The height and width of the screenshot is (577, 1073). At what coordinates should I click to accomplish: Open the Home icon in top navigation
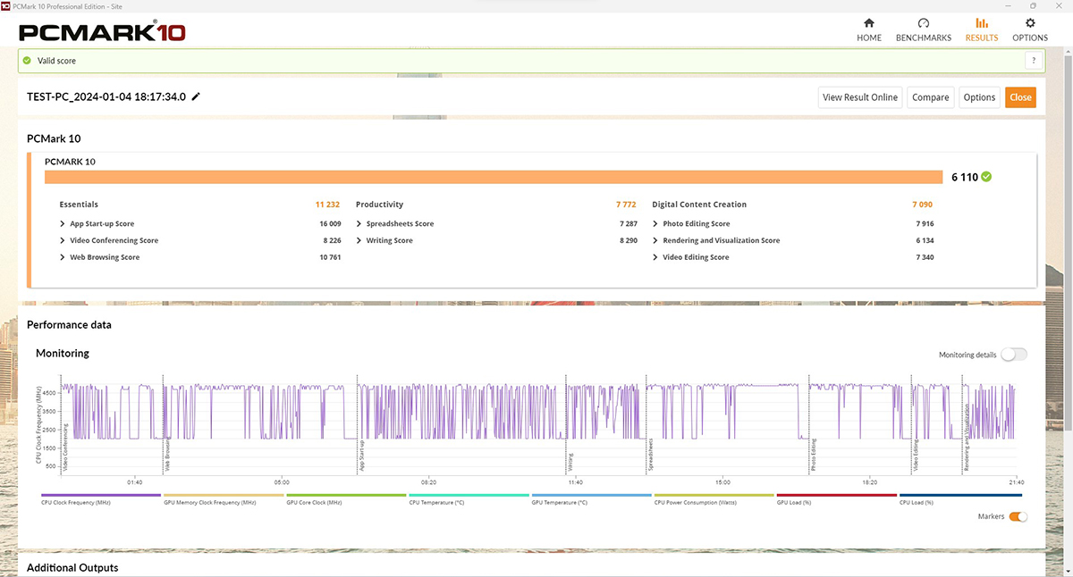(x=869, y=23)
